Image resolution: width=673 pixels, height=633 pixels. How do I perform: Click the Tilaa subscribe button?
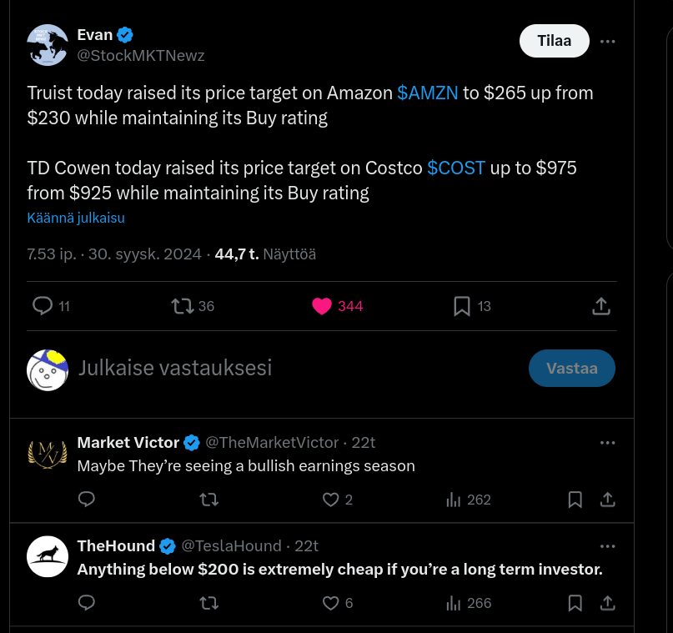(x=554, y=41)
